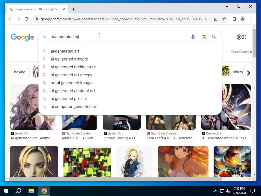Expand filter chips with right chevron arrow
The width and height of the screenshot is (261, 196).
pyautogui.click(x=248, y=73)
